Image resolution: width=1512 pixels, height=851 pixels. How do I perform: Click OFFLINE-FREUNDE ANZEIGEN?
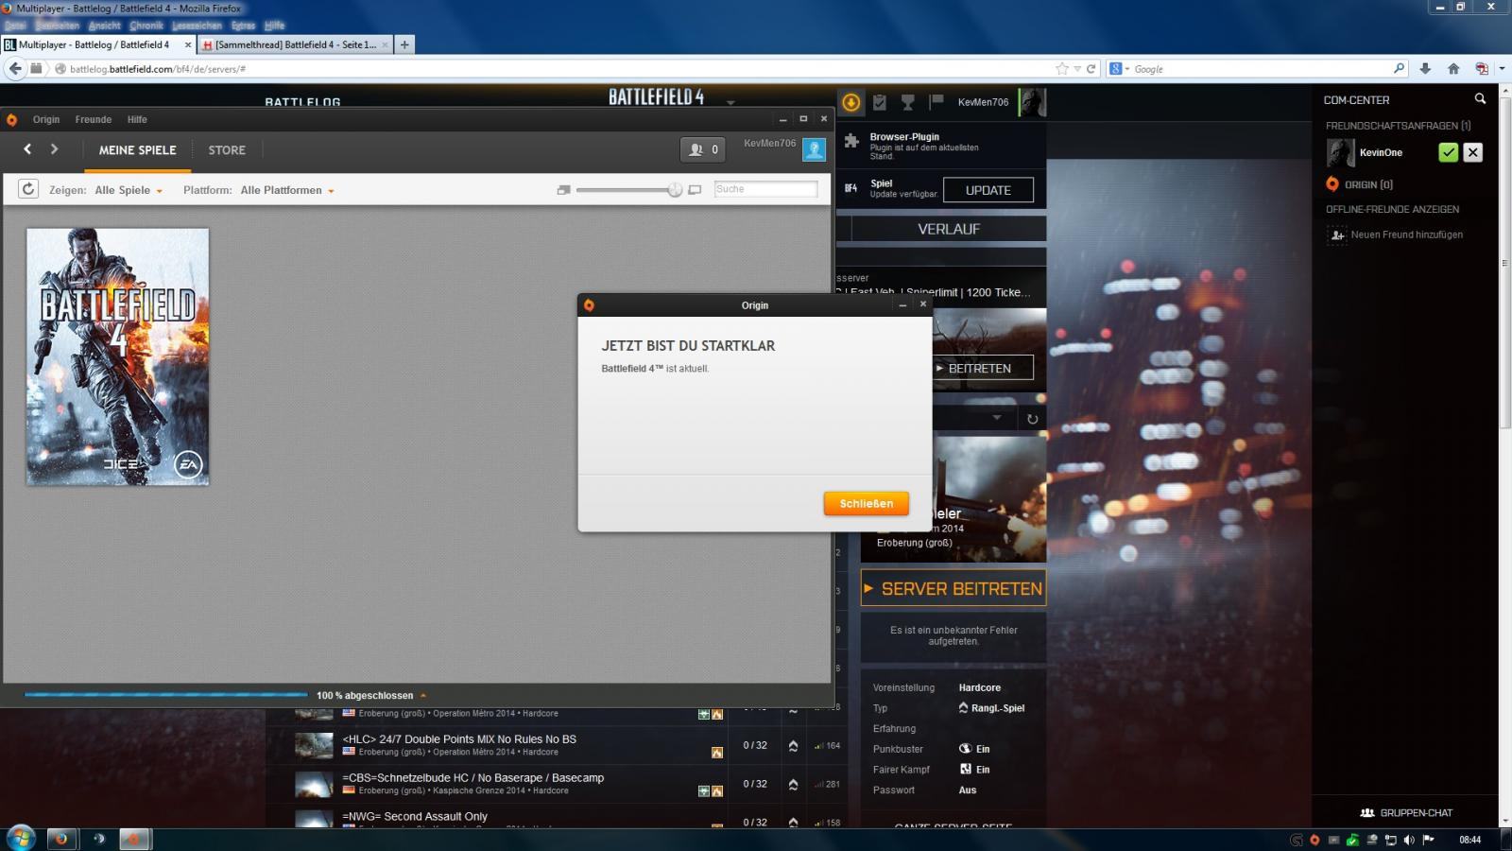click(1392, 209)
